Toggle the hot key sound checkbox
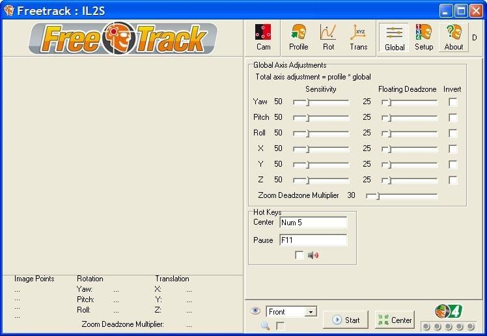 pyautogui.click(x=299, y=255)
